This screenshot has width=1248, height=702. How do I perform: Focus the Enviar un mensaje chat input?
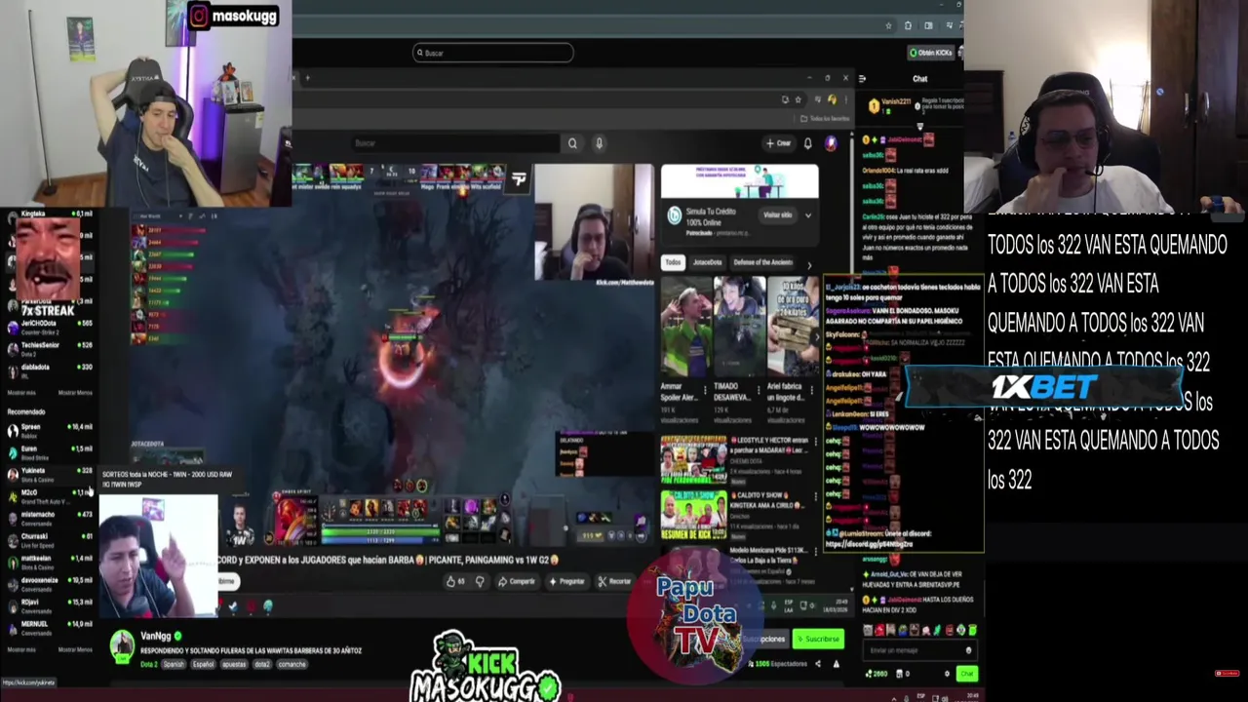[x=918, y=650]
